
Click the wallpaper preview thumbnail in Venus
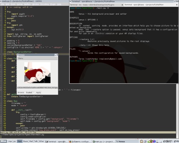(37, 73)
